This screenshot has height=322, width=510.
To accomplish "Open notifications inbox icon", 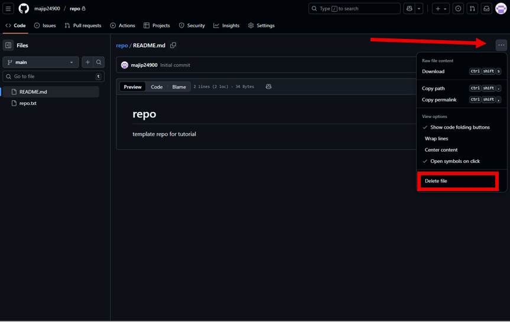I will 486,9.
